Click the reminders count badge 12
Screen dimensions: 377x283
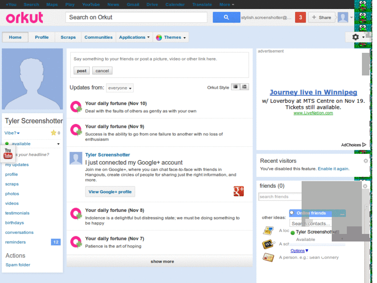[x=56, y=242]
